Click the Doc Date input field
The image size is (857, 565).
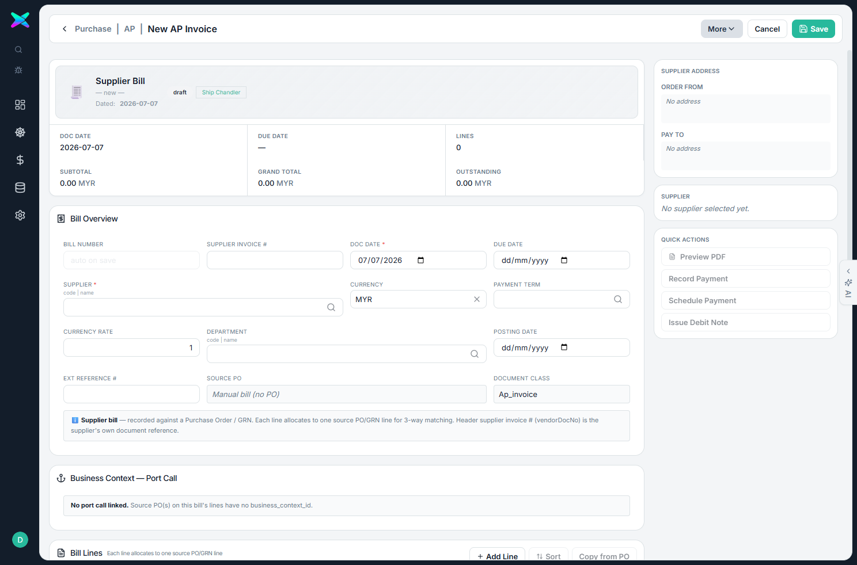coord(418,260)
